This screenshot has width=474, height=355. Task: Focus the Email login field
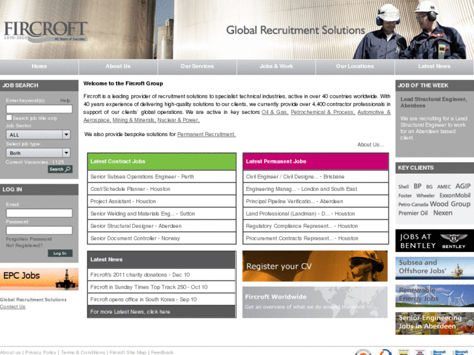click(39, 213)
